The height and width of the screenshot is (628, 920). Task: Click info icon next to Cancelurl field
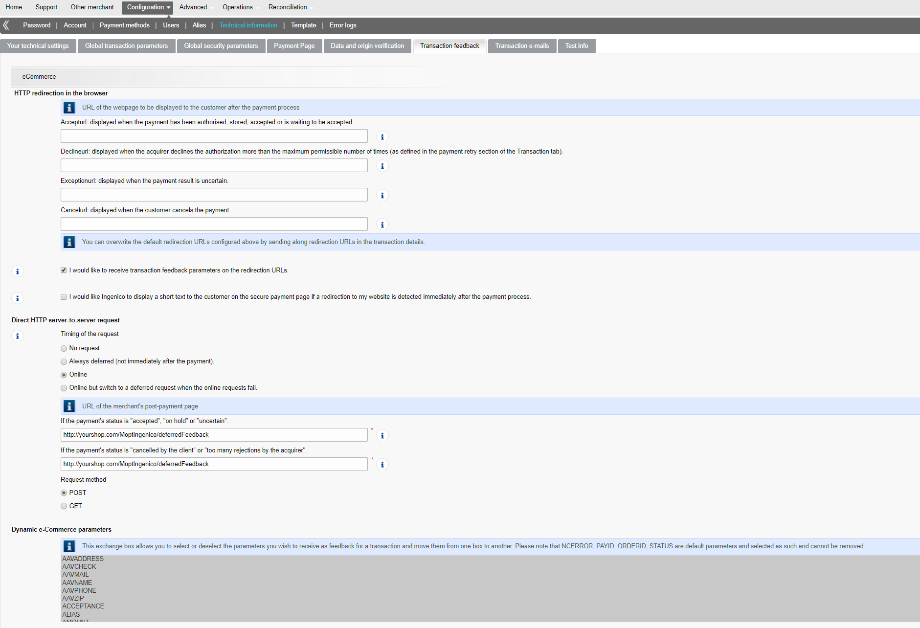[x=382, y=225]
